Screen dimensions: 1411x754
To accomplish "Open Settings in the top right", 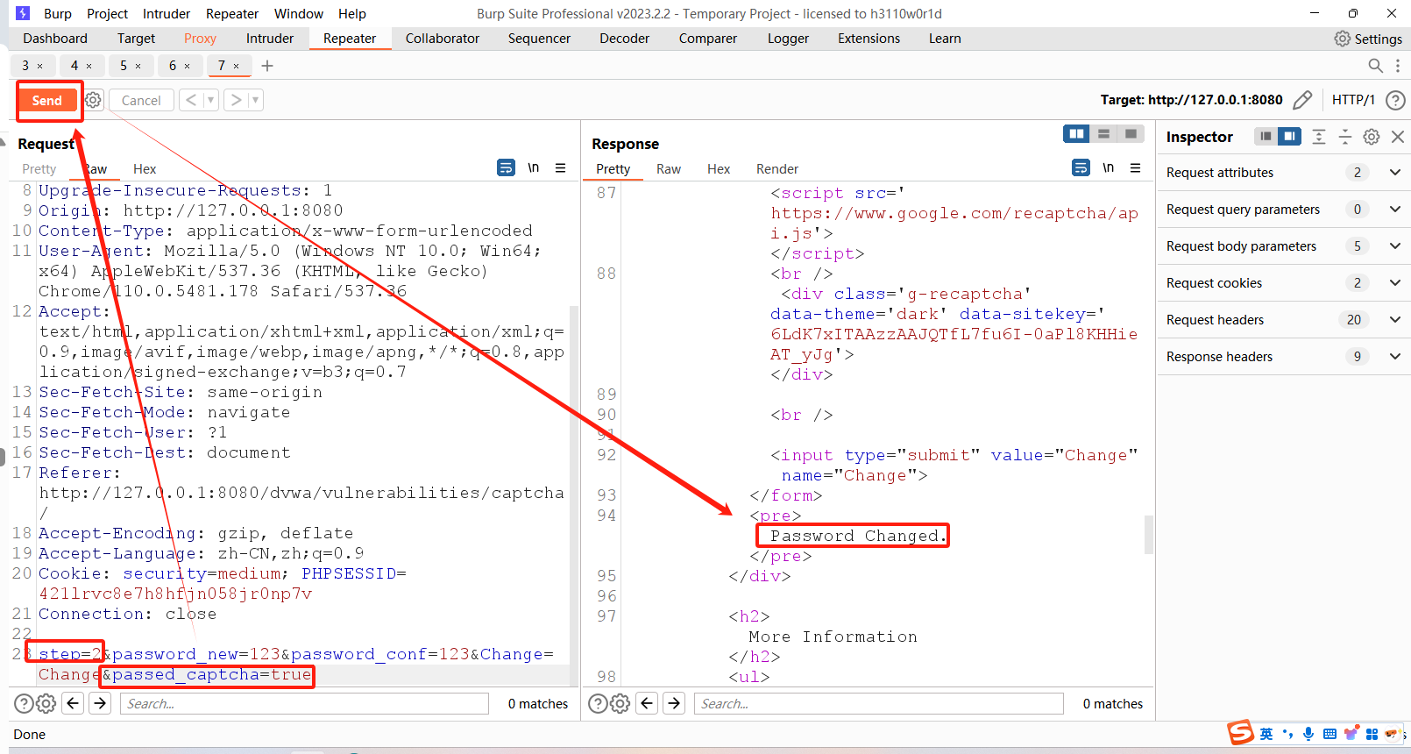I will pos(1368,39).
